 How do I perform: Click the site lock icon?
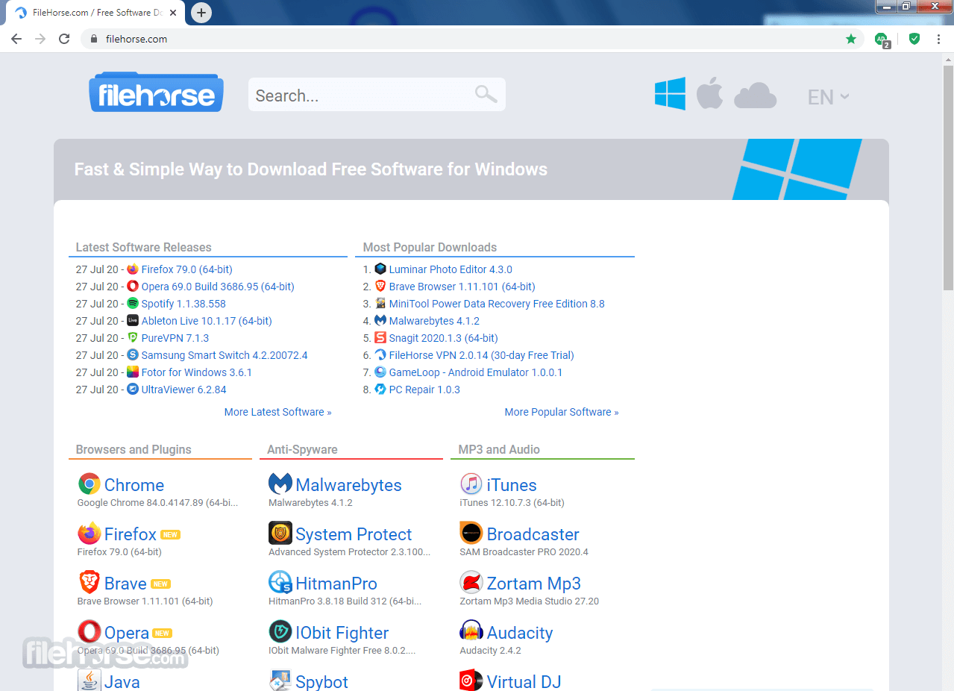click(93, 39)
